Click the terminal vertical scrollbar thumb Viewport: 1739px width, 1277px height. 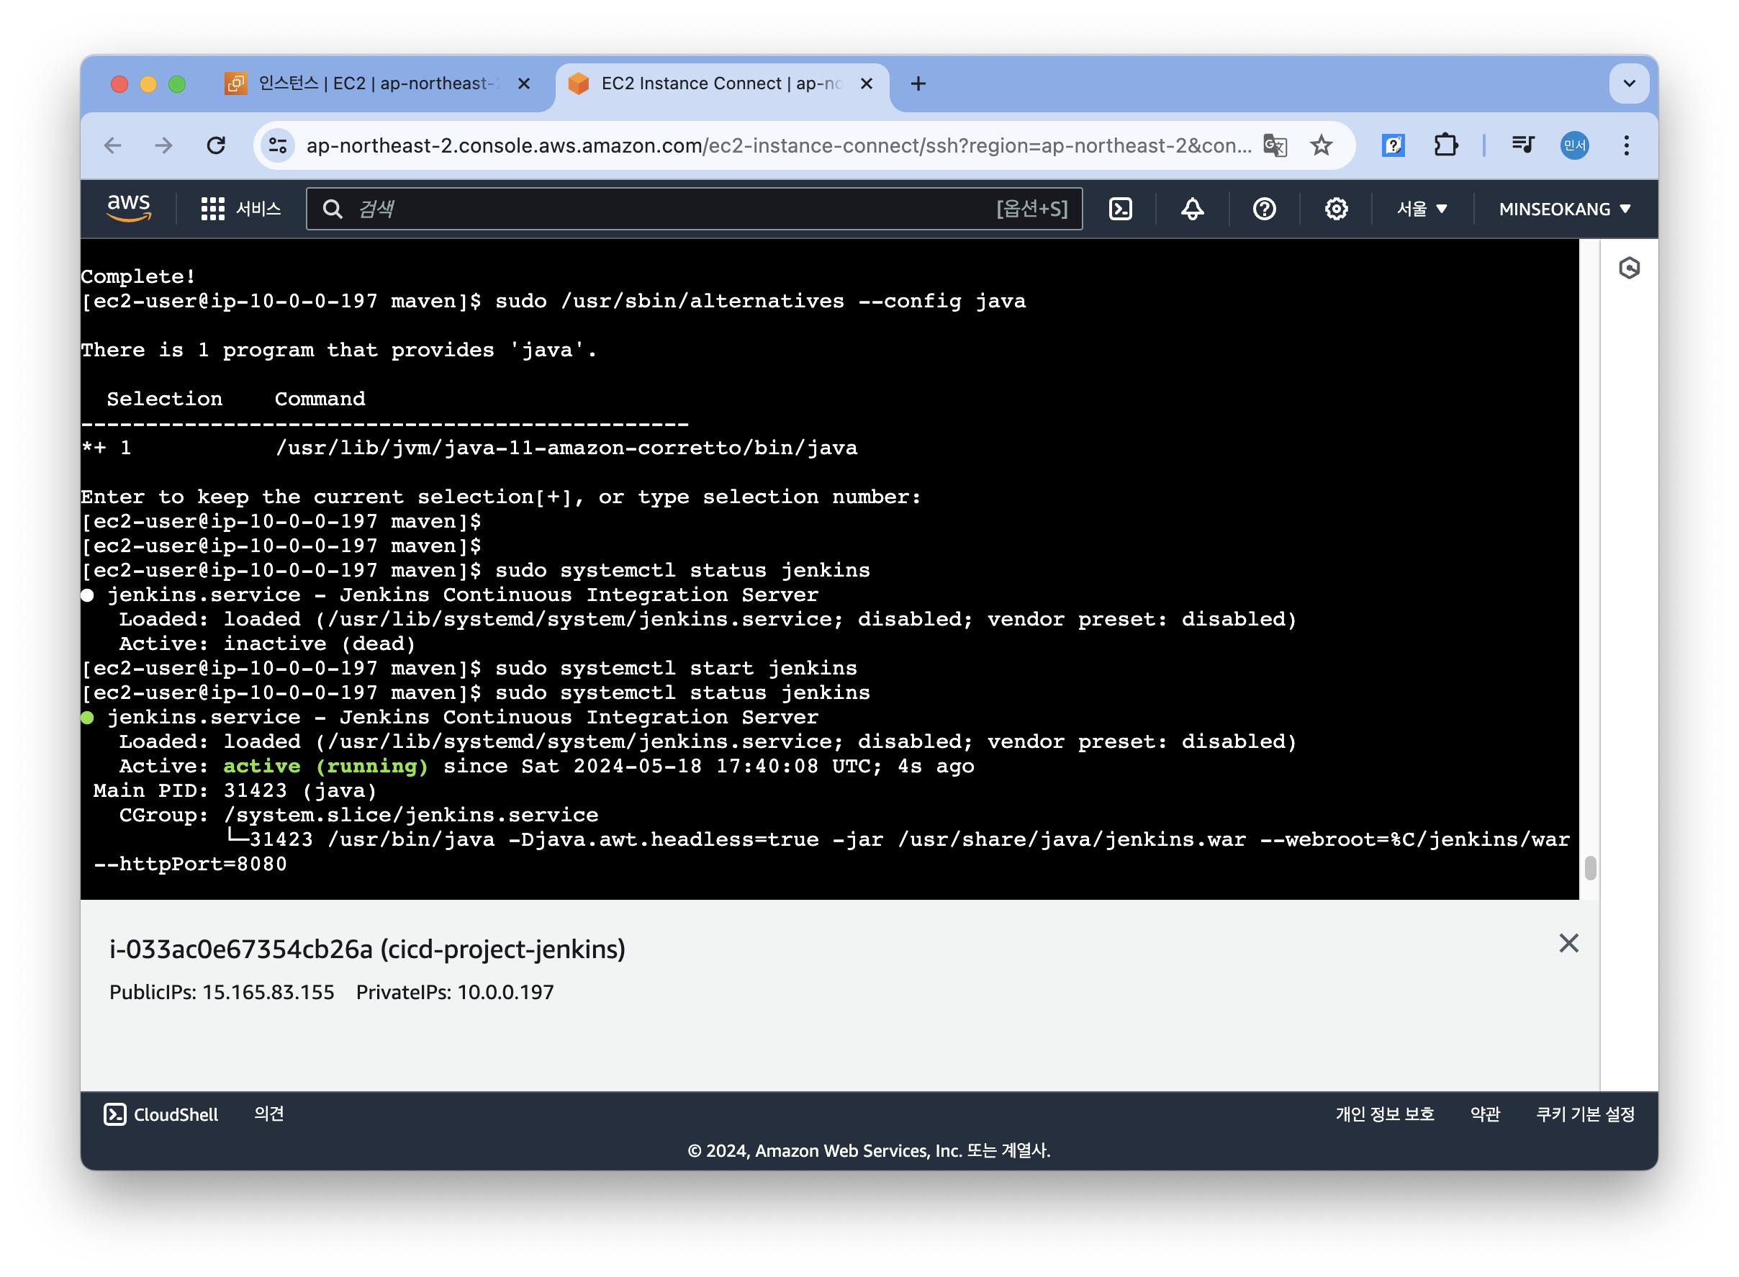[1590, 868]
